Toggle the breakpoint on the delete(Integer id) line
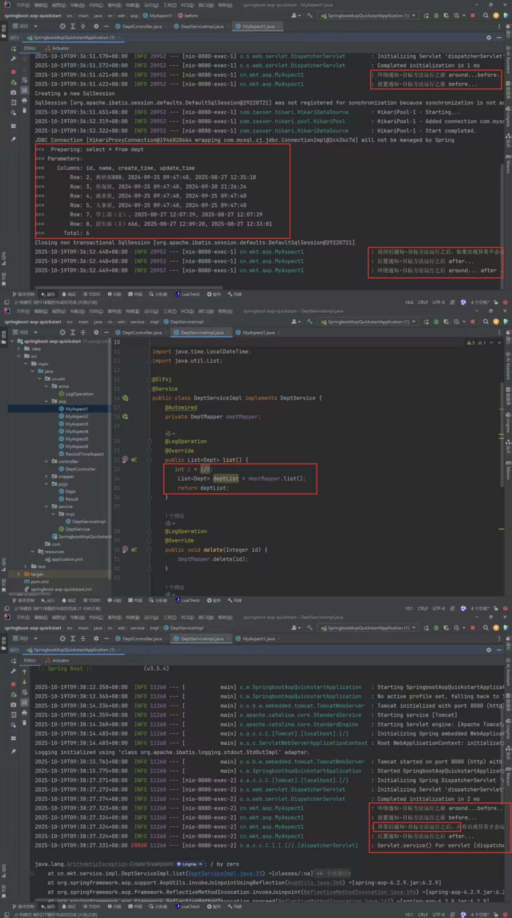 click(125, 549)
